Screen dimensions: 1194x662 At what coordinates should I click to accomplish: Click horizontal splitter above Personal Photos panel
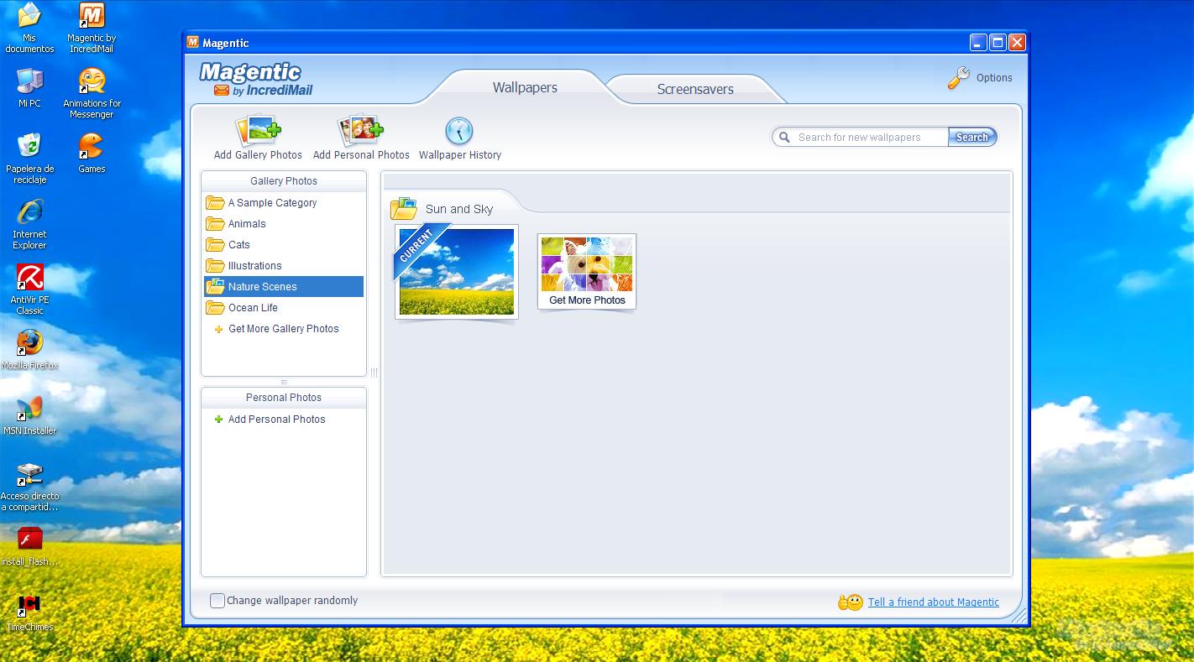(284, 382)
